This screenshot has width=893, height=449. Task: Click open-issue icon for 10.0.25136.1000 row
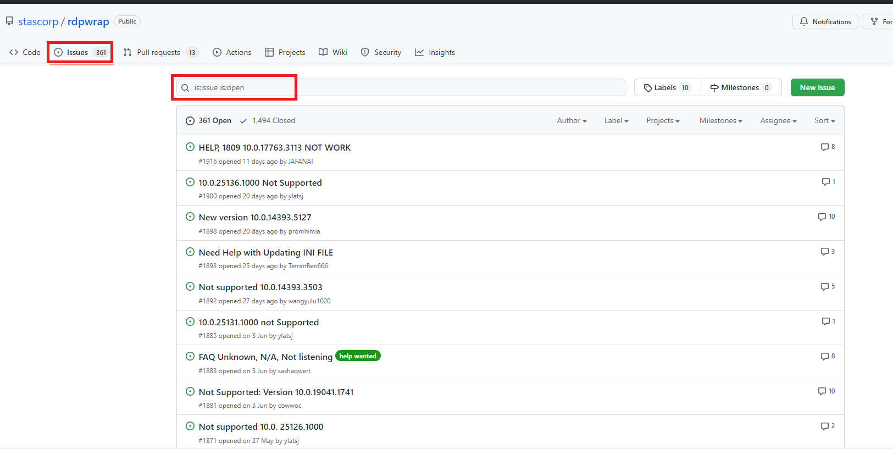tap(190, 182)
